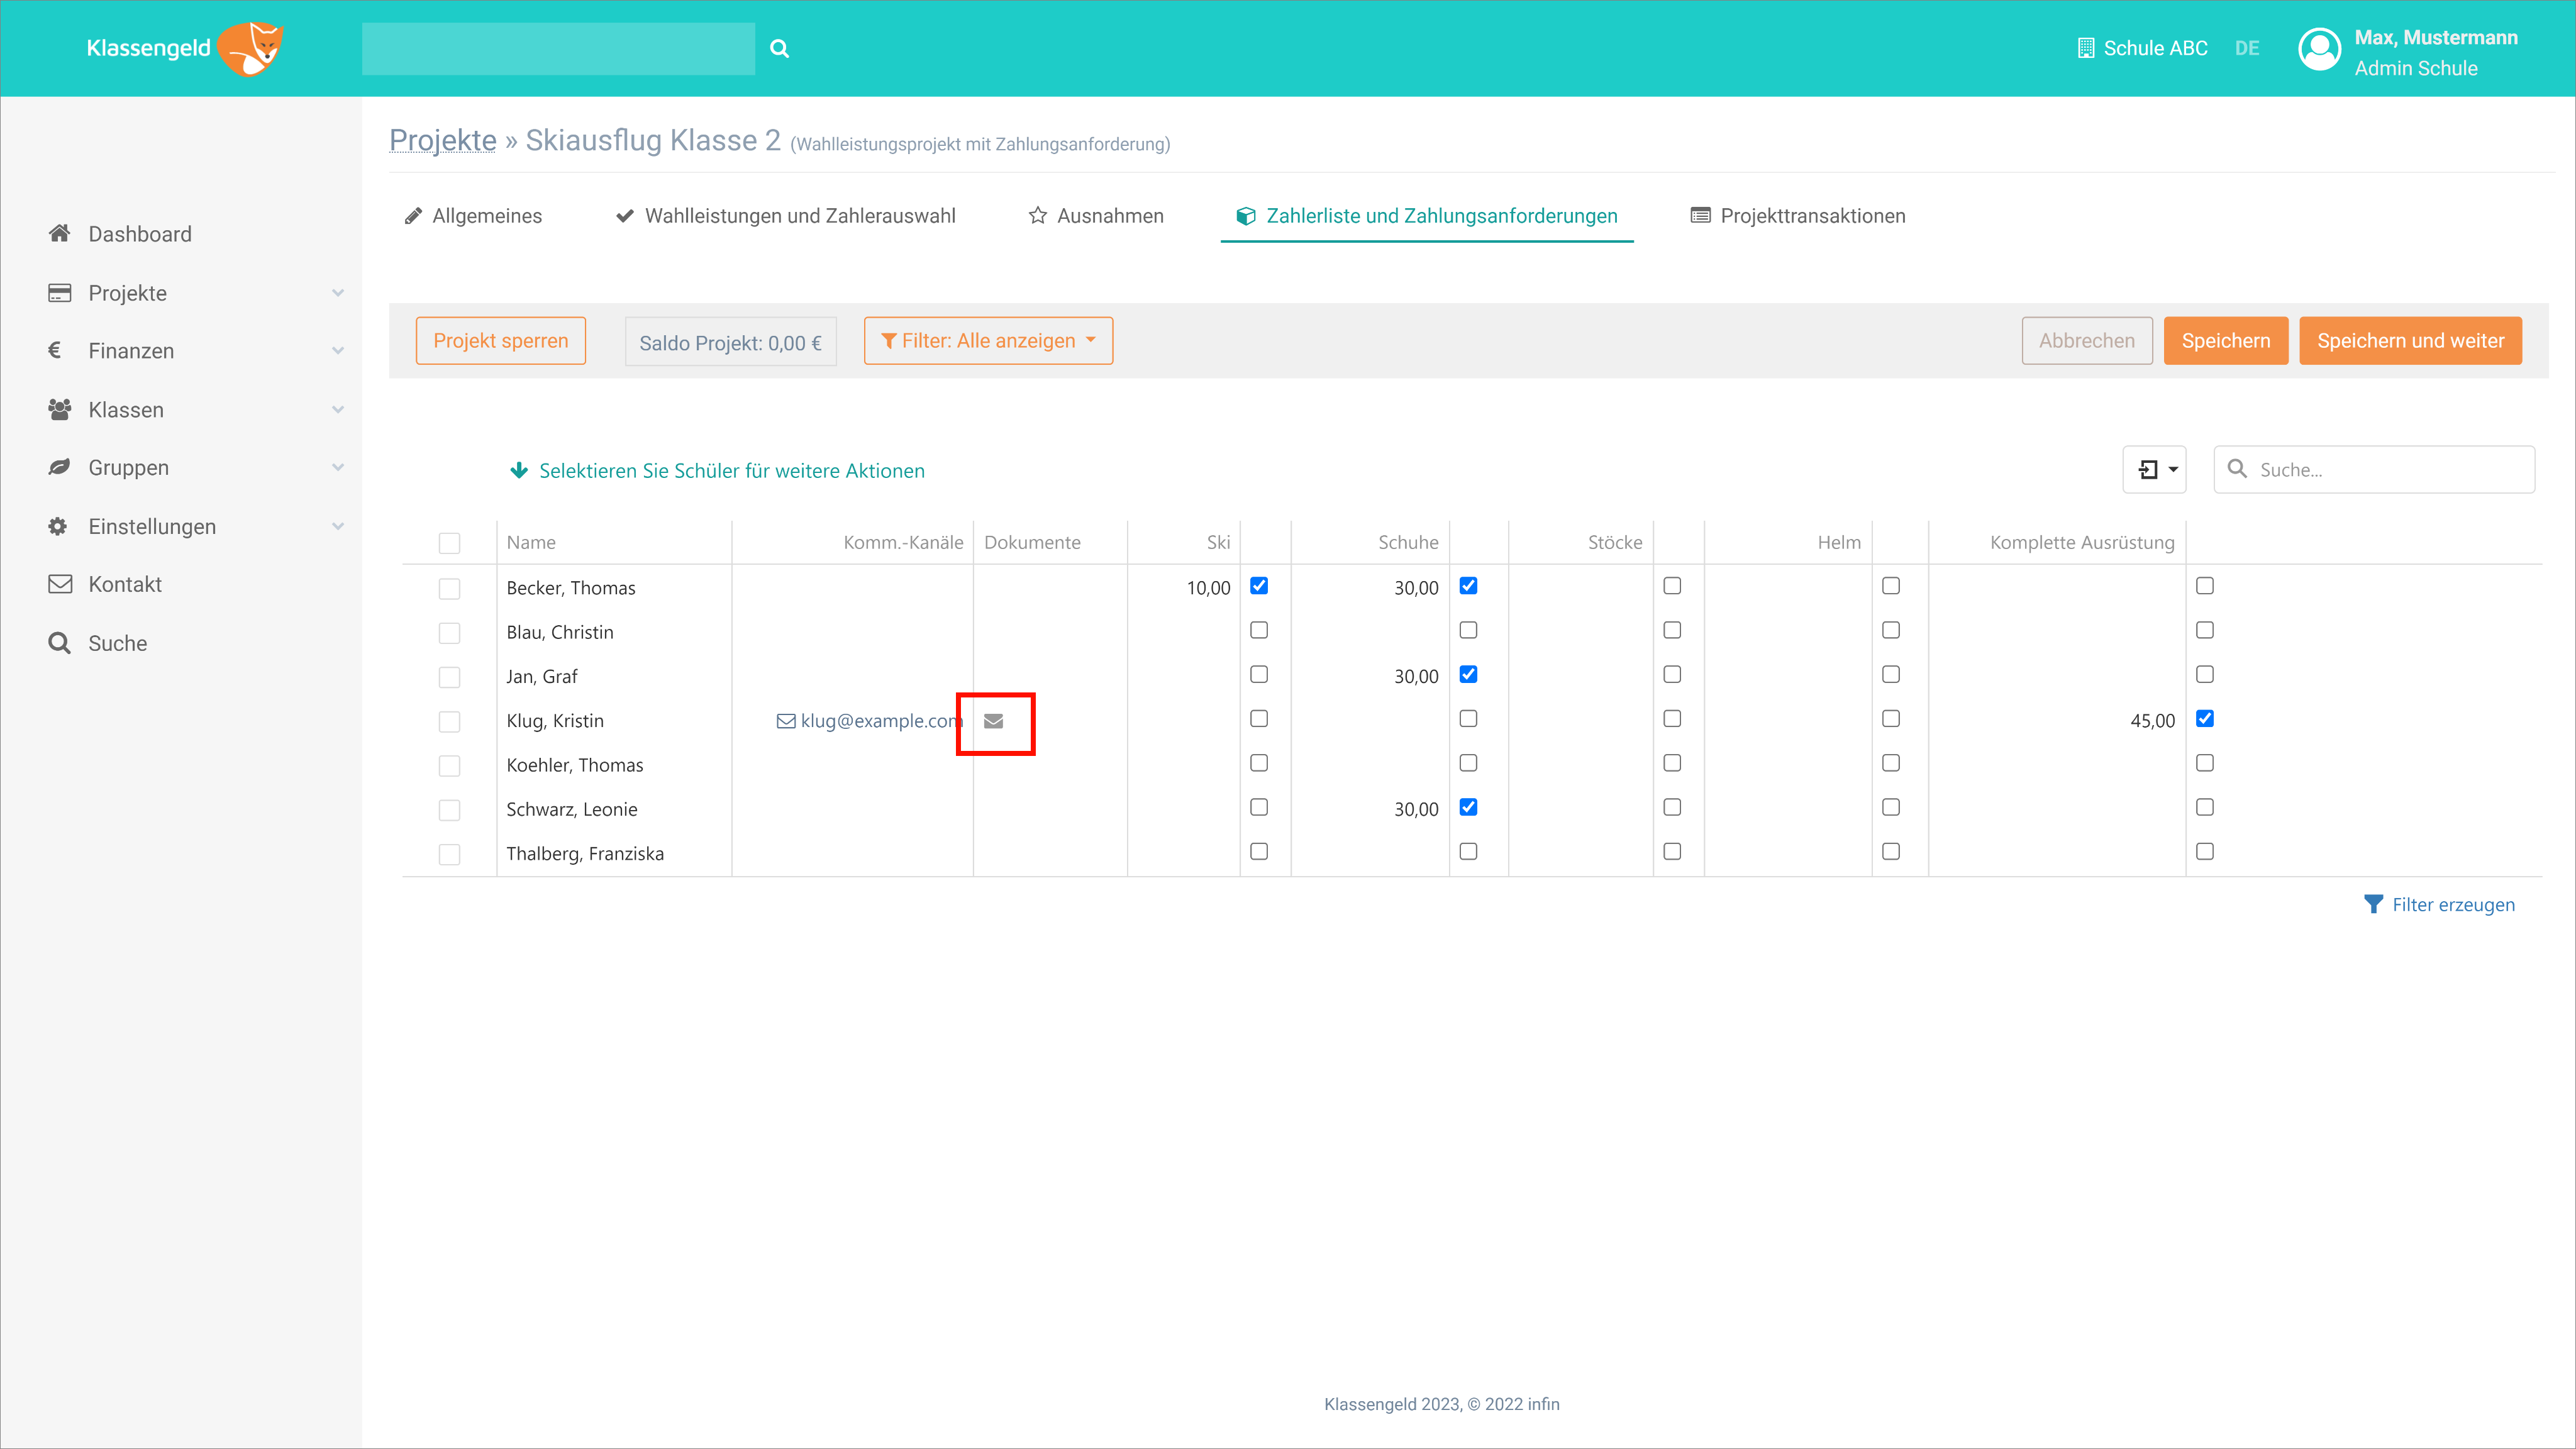Screen dimensions: 2576x1449
Task: Click the Gruppen leaf icon
Action: (x=60, y=467)
